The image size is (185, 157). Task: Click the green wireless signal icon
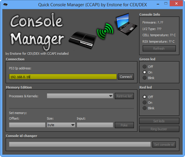[x=105, y=31]
